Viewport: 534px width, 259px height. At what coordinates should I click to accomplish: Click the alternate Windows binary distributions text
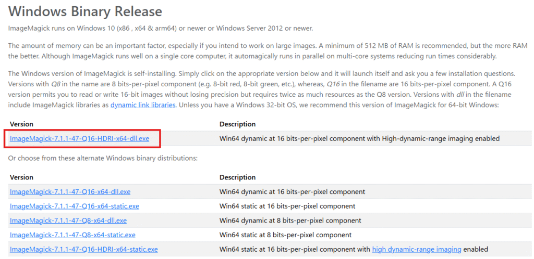coord(103,158)
